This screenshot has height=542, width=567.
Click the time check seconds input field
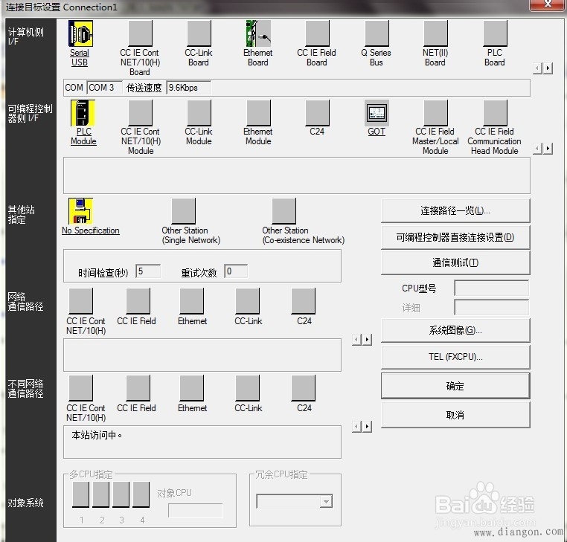pos(149,272)
